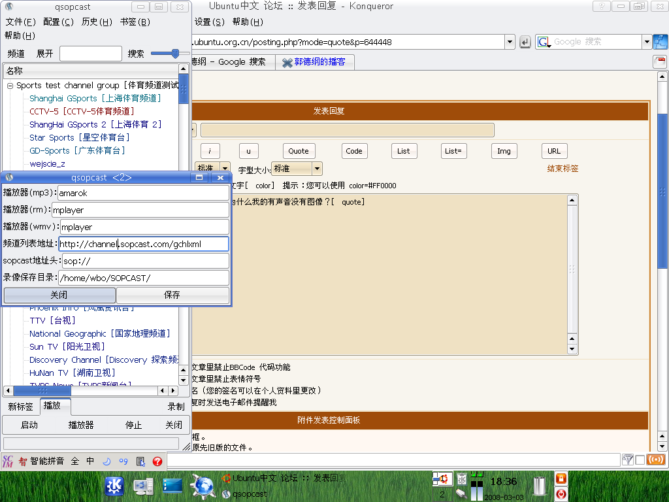The height and width of the screenshot is (502, 669).
Task: Open the qsopcast window menu icon in titlebar
Action: click(x=9, y=7)
